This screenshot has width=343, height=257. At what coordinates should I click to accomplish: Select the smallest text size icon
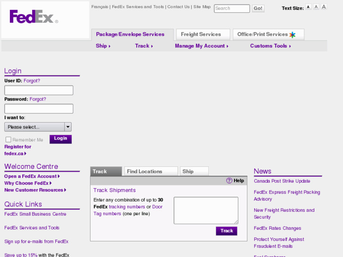pyautogui.click(x=308, y=7)
